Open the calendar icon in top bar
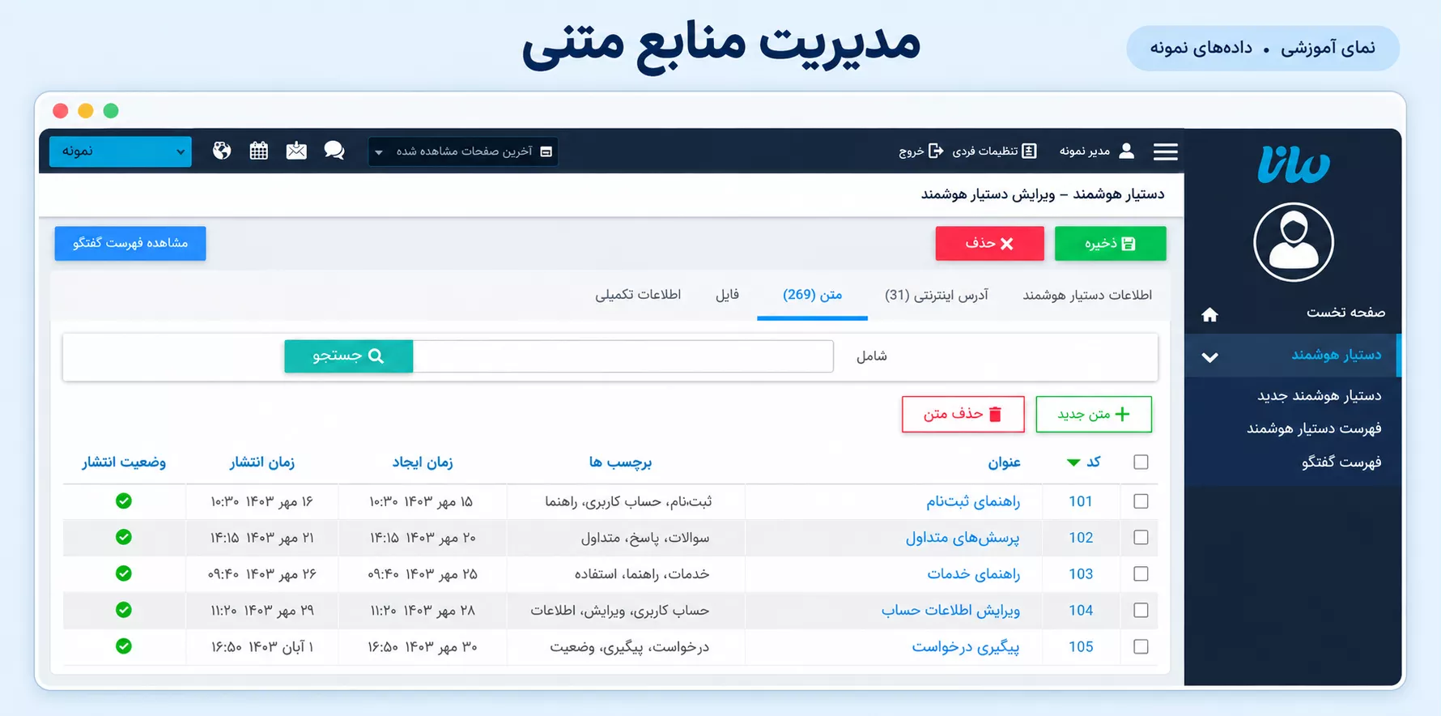Image resolution: width=1441 pixels, height=716 pixels. coord(259,151)
